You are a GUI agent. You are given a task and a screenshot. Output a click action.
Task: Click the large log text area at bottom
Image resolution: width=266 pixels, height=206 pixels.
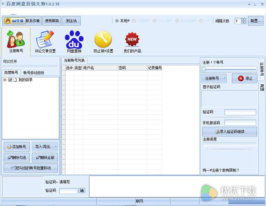177,187
